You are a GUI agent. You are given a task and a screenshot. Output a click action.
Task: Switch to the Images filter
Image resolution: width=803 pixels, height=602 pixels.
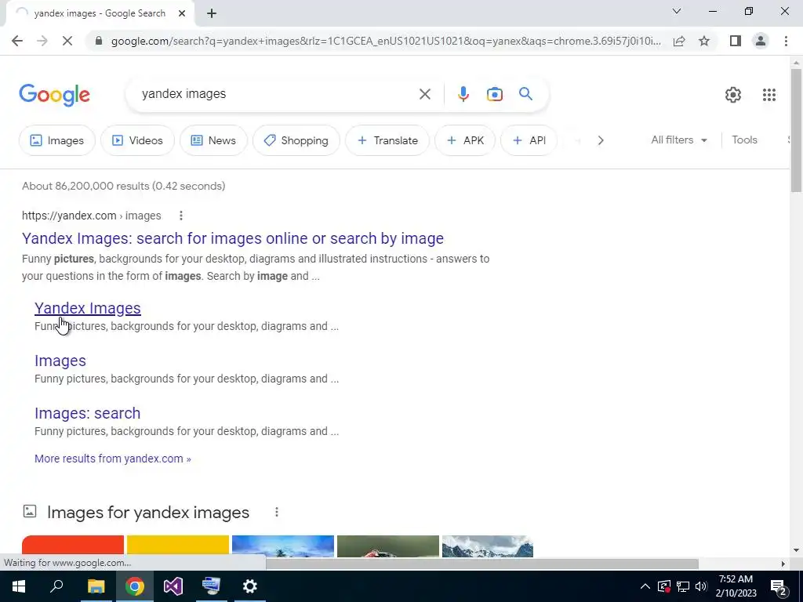click(x=56, y=140)
